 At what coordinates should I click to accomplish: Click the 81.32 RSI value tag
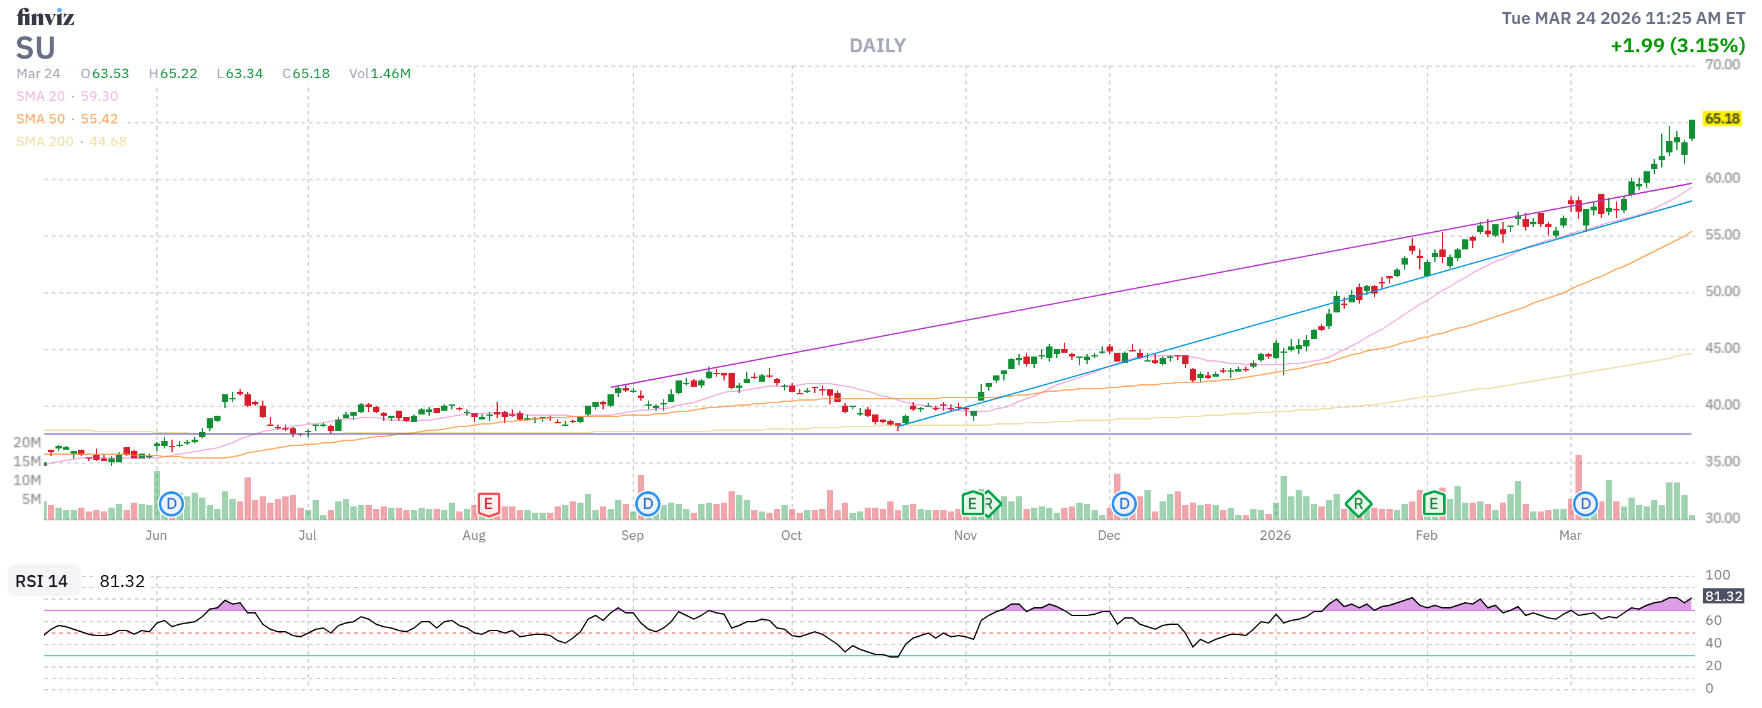coord(1722,596)
